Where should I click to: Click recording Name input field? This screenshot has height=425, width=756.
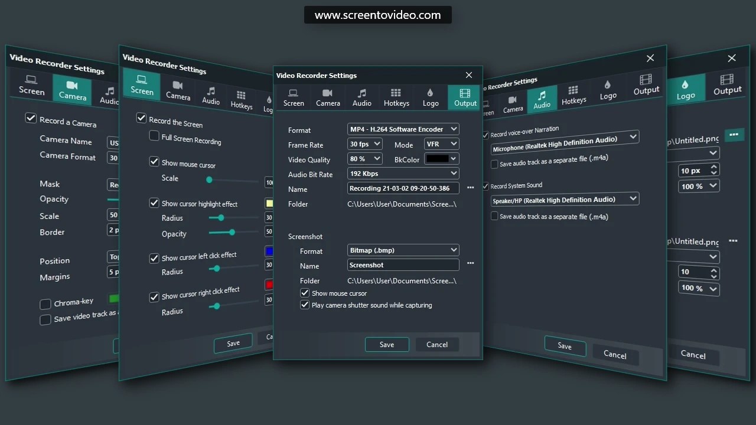[x=403, y=188]
